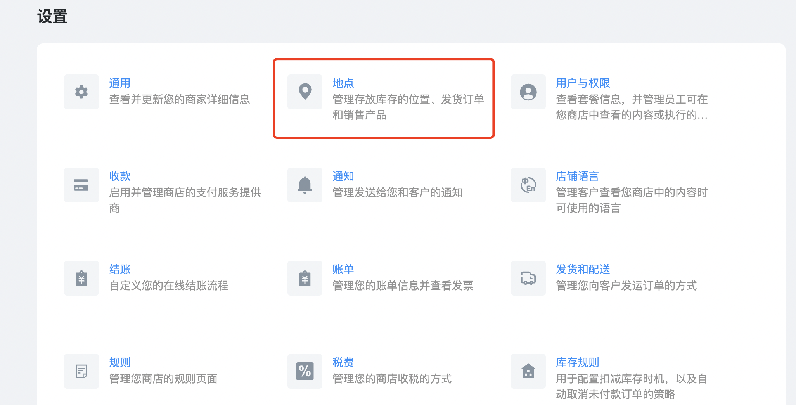Click the location pin icon for 地点
Image resolution: width=796 pixels, height=405 pixels.
(305, 92)
